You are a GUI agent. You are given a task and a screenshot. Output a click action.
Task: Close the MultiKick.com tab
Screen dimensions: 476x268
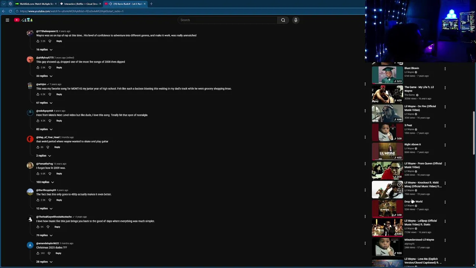coord(55,4)
